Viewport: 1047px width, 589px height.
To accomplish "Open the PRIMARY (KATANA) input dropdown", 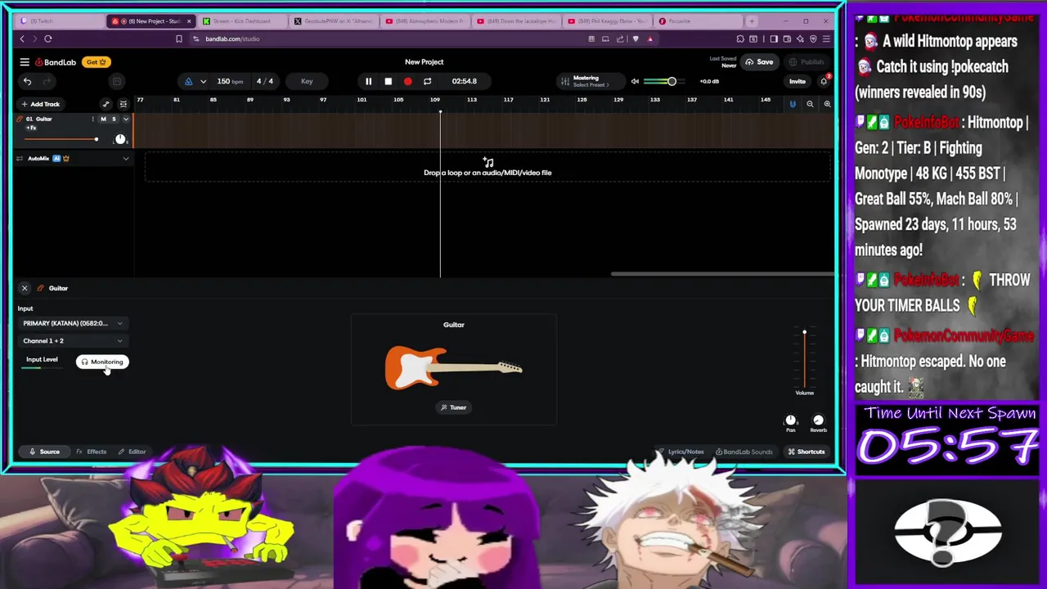I will [x=73, y=323].
